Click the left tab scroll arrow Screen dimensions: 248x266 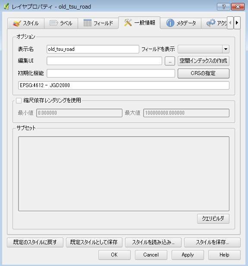point(230,23)
